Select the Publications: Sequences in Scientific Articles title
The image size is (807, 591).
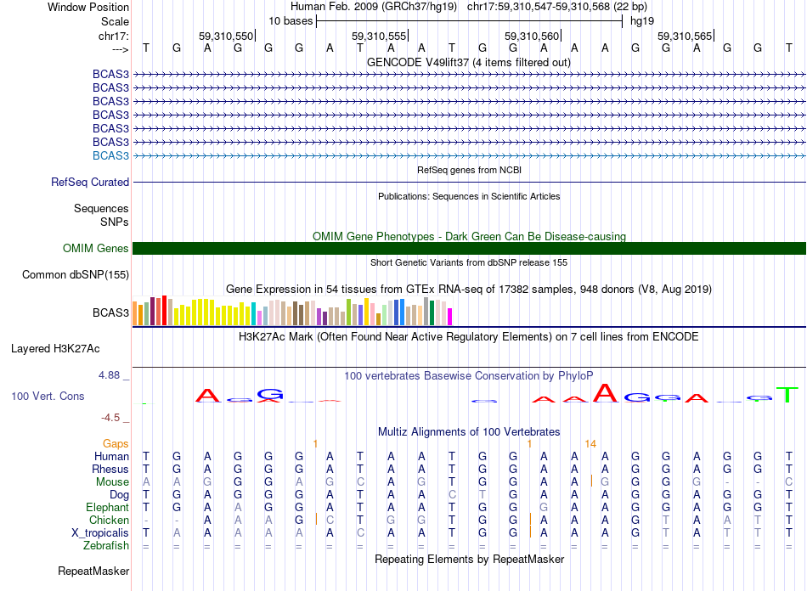tap(468, 196)
